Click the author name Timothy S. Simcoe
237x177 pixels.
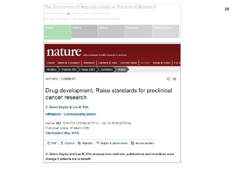click(x=100, y=13)
